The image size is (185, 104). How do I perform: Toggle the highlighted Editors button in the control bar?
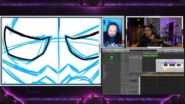pos(112,51)
